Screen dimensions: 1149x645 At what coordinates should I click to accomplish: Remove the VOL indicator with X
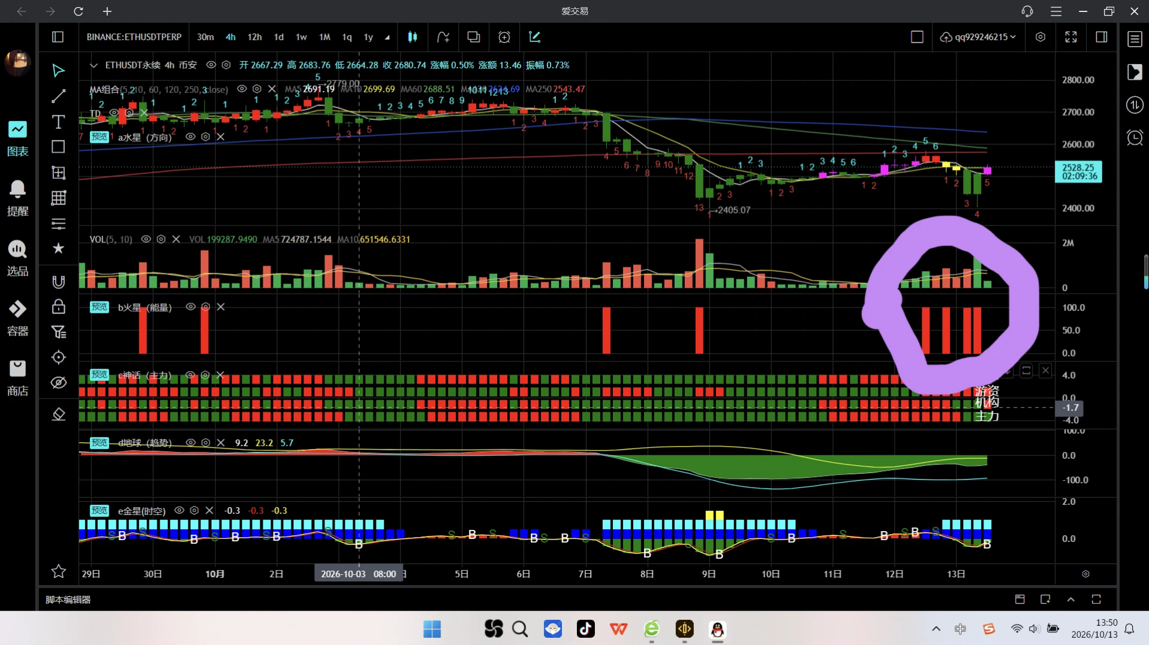176,239
